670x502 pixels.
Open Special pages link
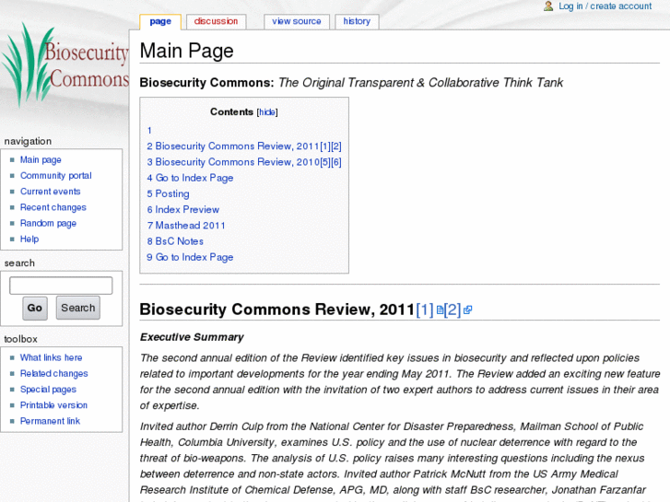click(x=48, y=390)
